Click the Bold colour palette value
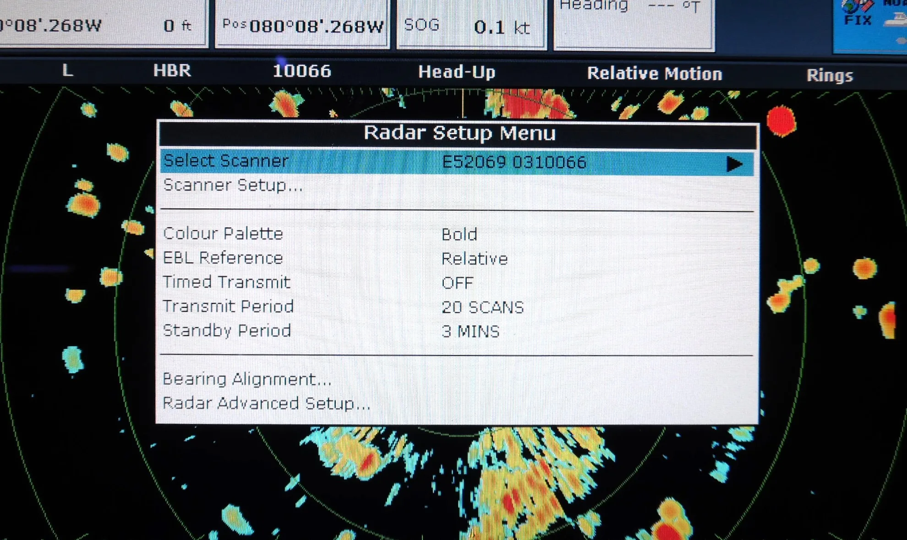907x540 pixels. point(459,235)
